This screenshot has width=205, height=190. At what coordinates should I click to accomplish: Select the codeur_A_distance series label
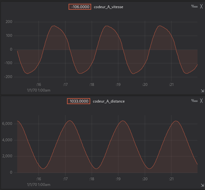(x=109, y=101)
